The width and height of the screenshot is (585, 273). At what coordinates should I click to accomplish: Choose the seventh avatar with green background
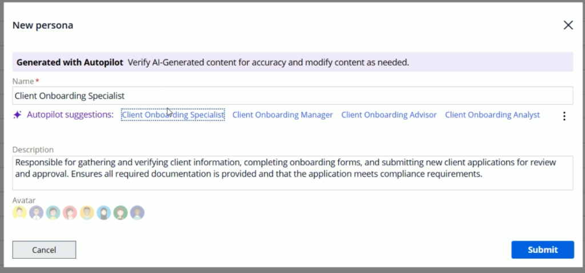pos(120,213)
